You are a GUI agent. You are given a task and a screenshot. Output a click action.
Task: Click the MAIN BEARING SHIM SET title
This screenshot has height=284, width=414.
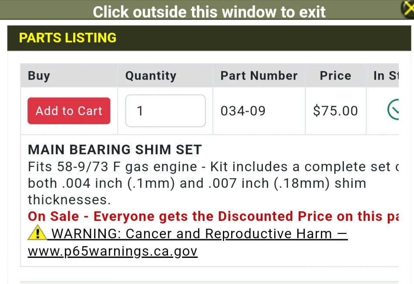click(x=115, y=149)
